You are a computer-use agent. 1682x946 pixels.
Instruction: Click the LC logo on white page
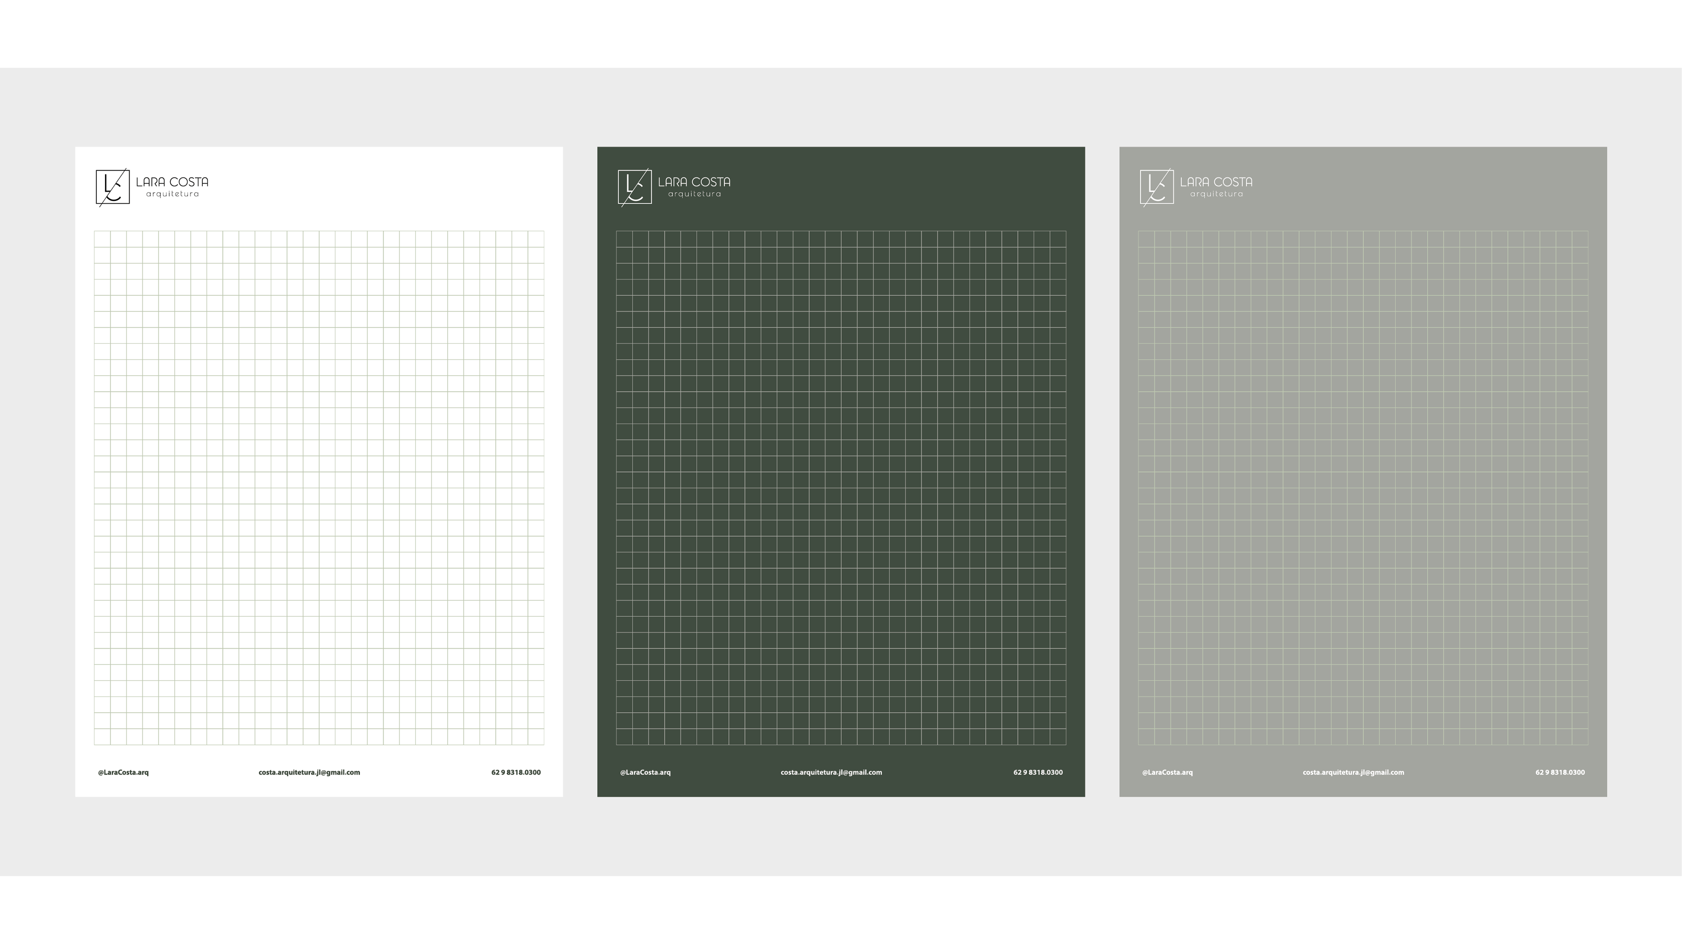(112, 187)
